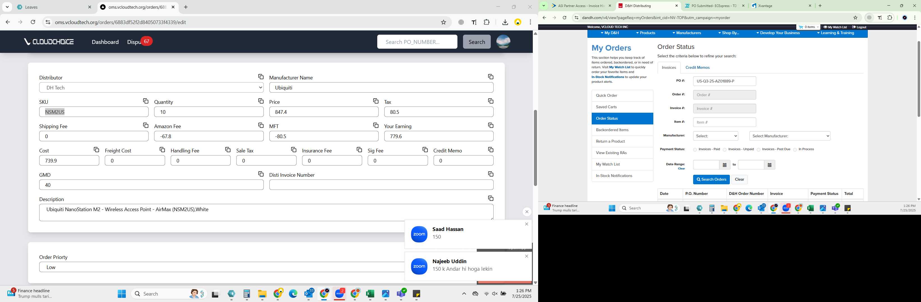The width and height of the screenshot is (921, 302).
Task: Open end date calendar picker in D&H
Action: tap(769, 165)
